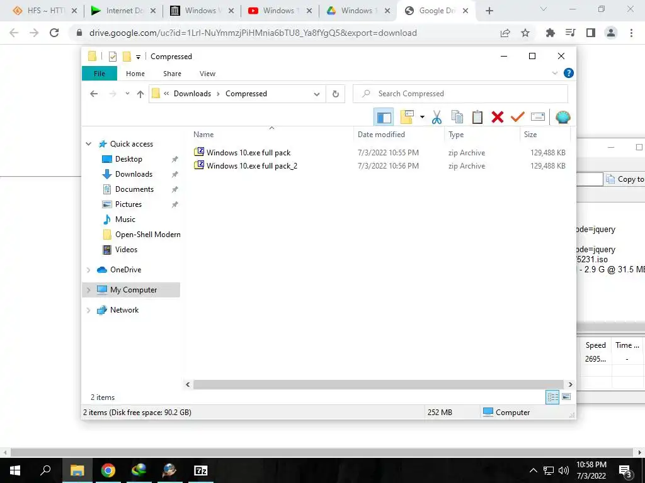Click the red X Delete icon

[x=498, y=117]
